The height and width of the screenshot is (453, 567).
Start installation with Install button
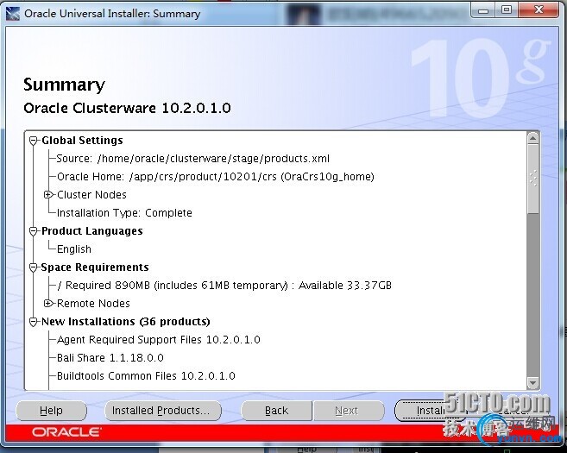(x=431, y=411)
